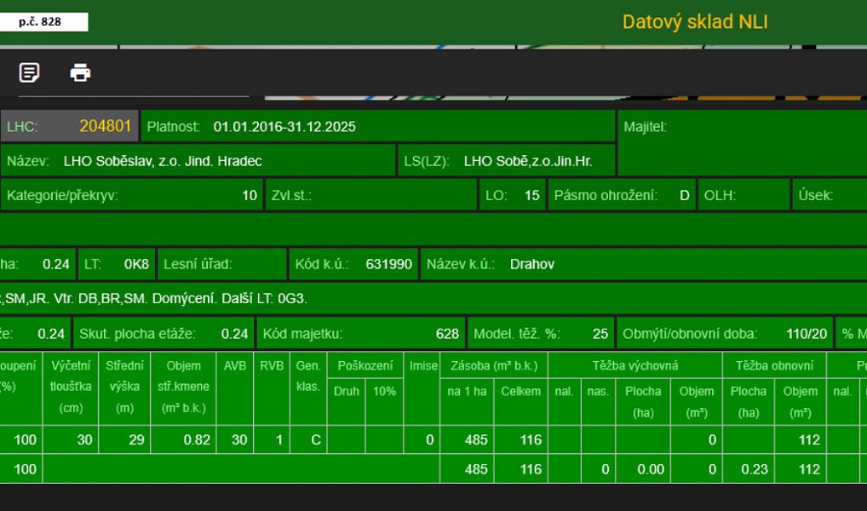Select Střední výška value 29
Viewport: 867px width, 511px height.
pos(136,439)
